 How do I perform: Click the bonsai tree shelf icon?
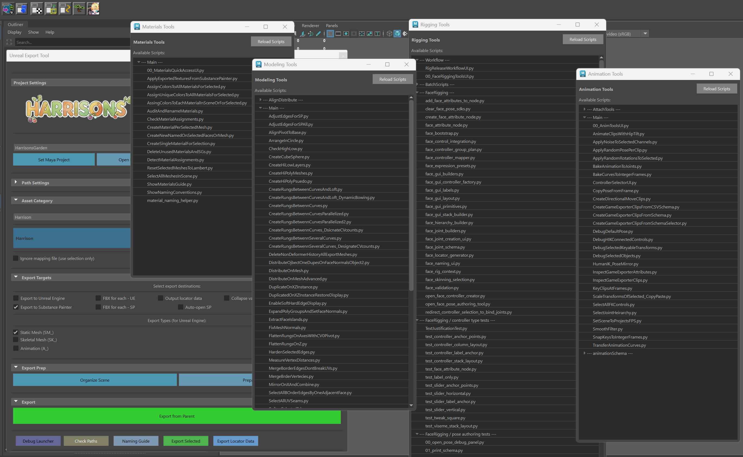click(79, 9)
